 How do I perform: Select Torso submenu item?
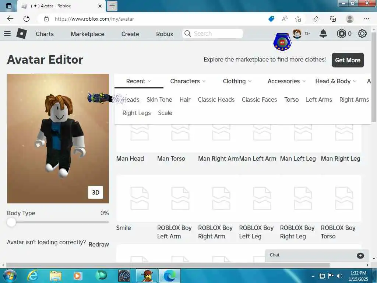[x=292, y=99]
